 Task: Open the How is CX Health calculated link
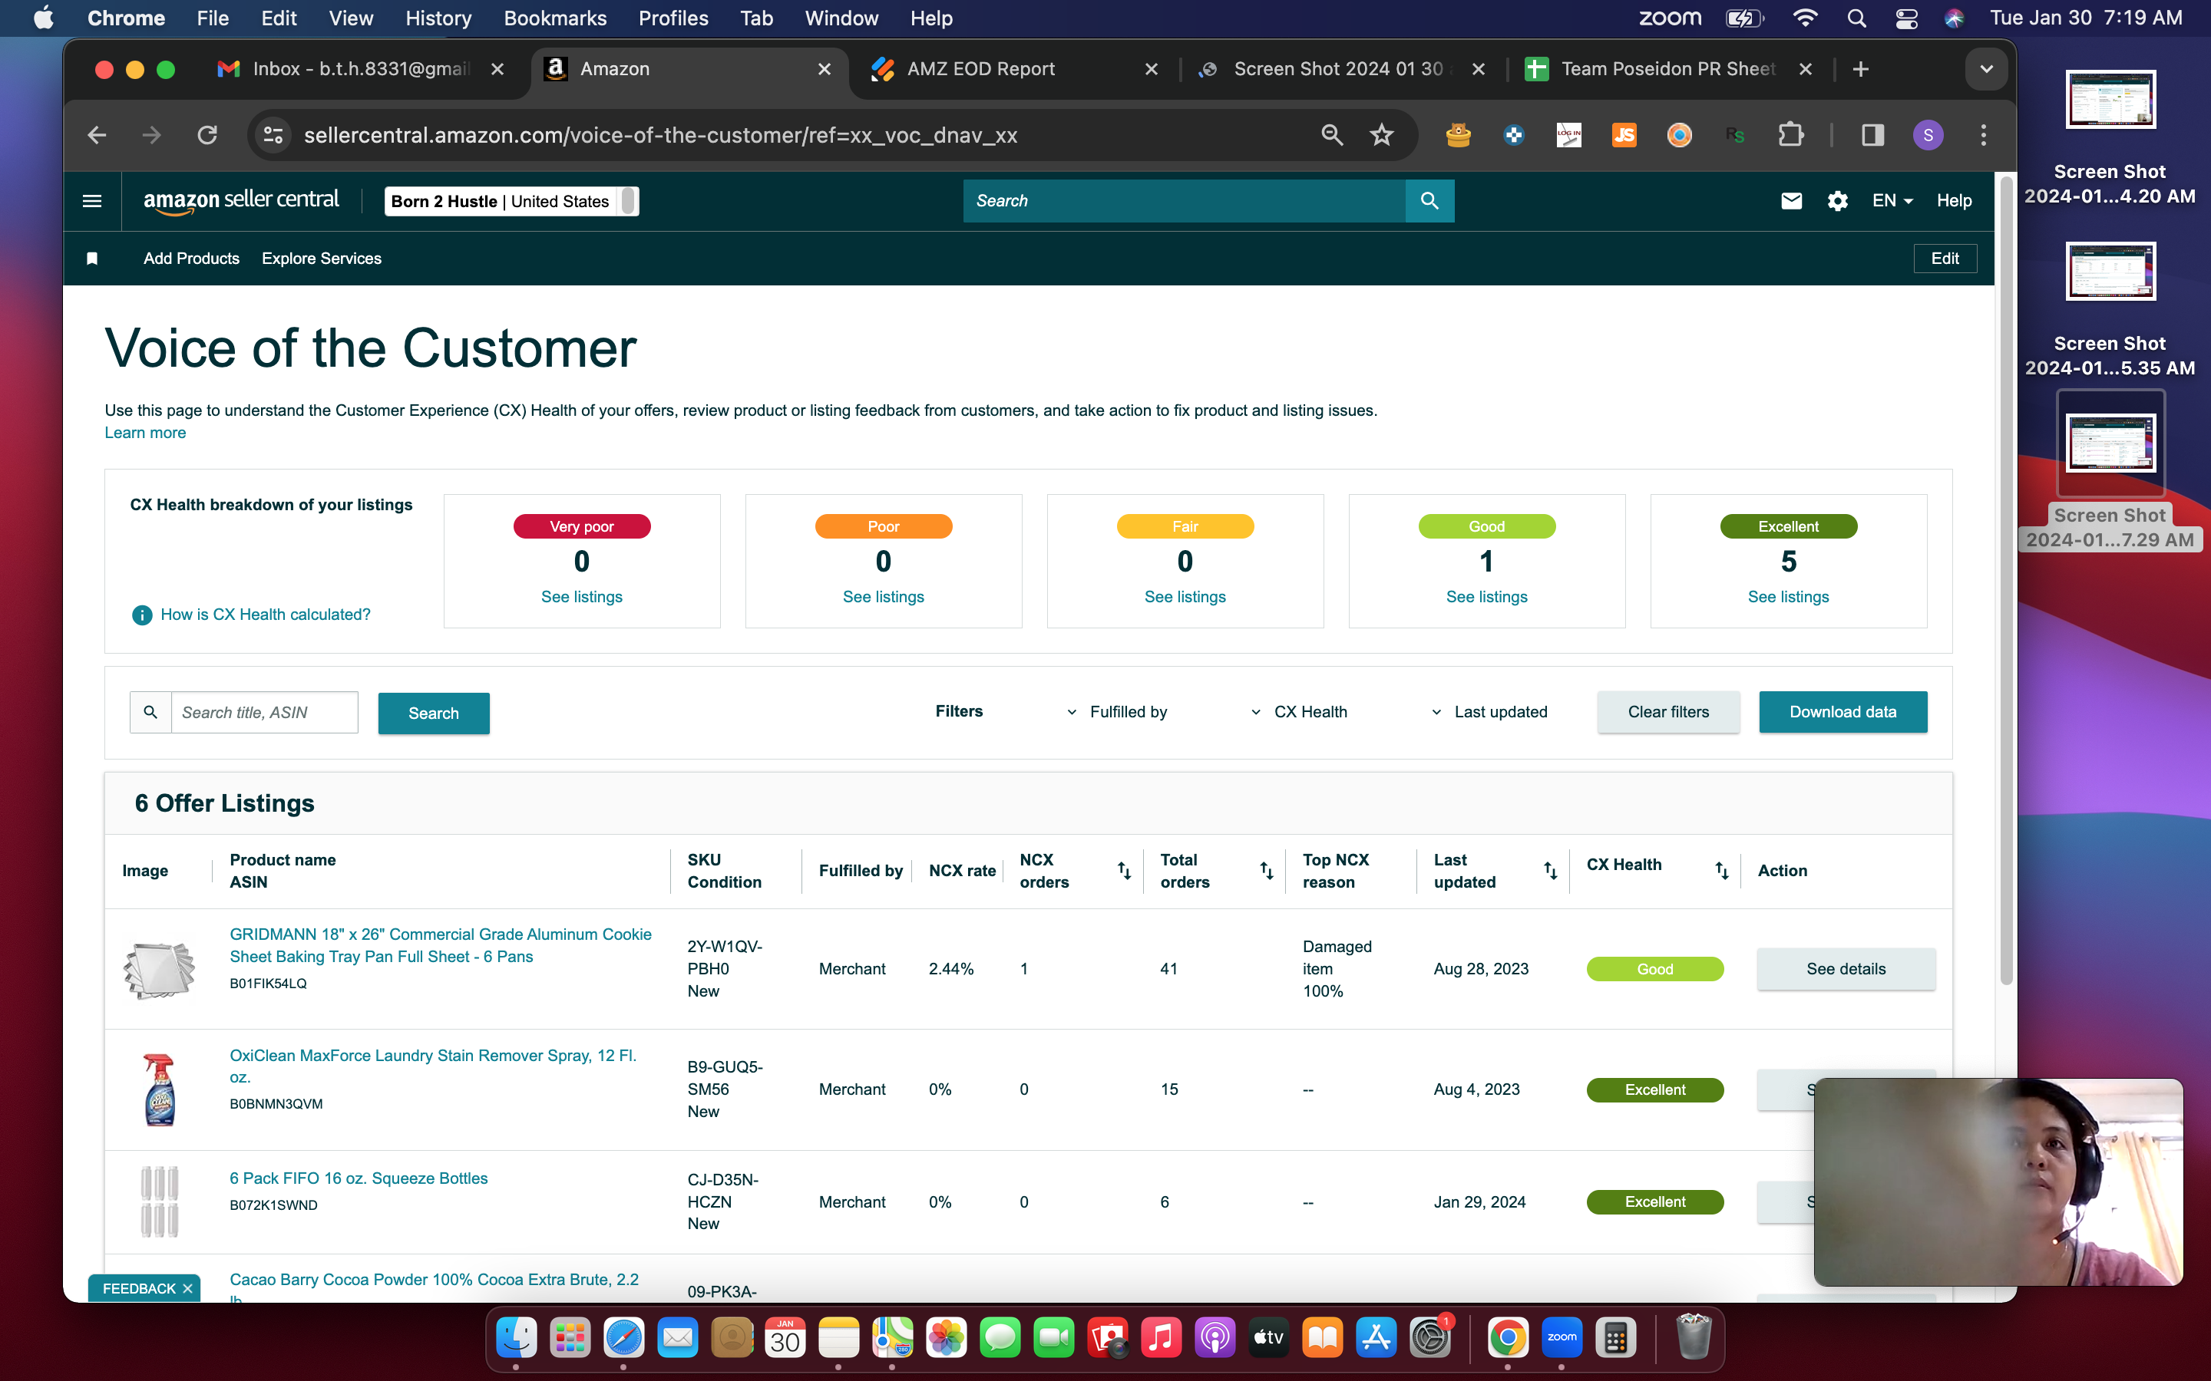pos(266,615)
